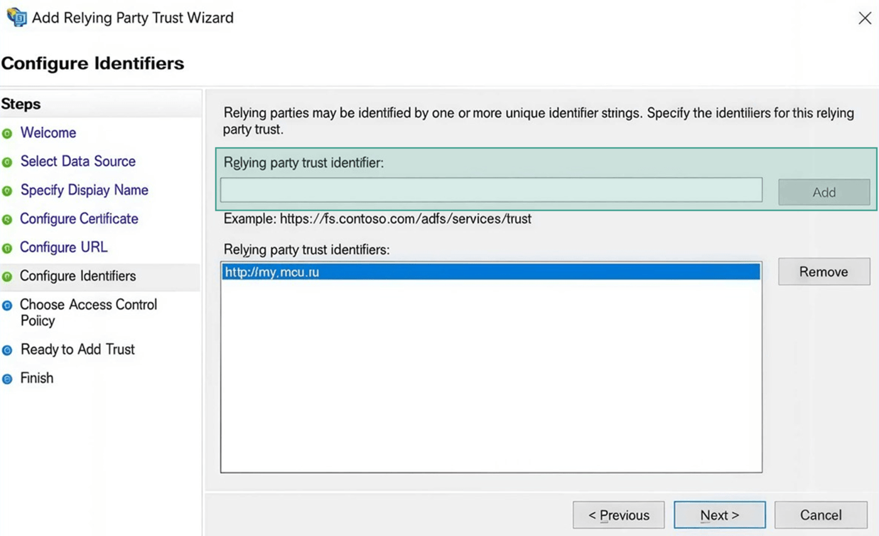Open the Welcome step
Image resolution: width=879 pixels, height=536 pixels.
coord(48,133)
